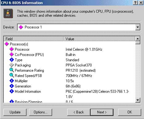Click the info icon beside Model Information
This screenshot has height=119, width=144.
[12, 91]
